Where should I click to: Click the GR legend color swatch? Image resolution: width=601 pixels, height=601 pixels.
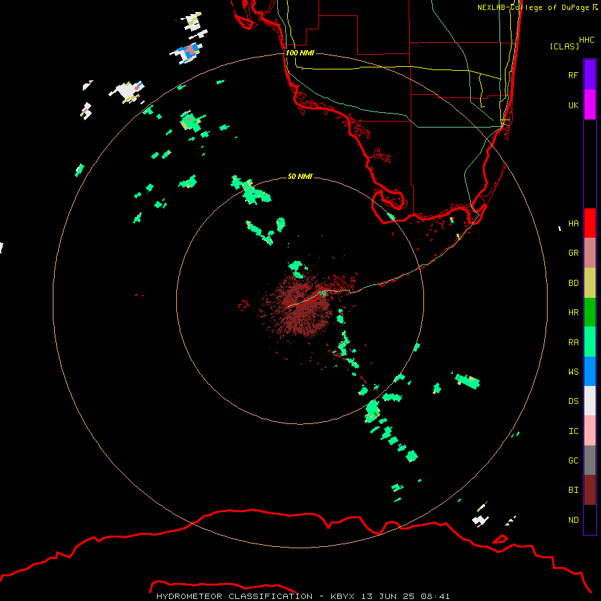[590, 253]
